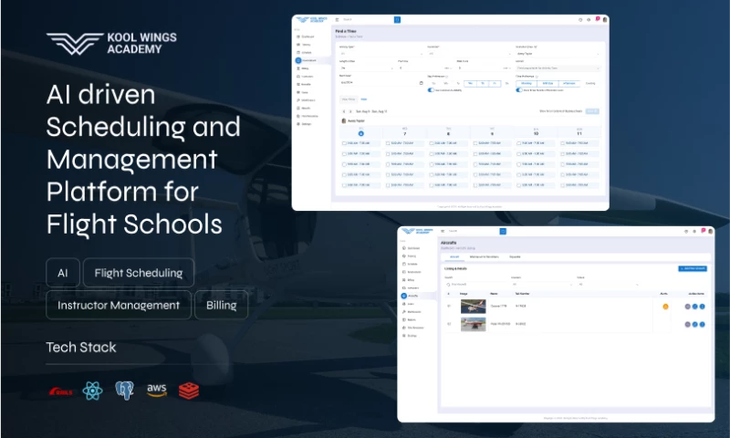Viewport: 730px width, 438px height.
Task: Click purple action icon in second aircraft row
Action: (688, 324)
